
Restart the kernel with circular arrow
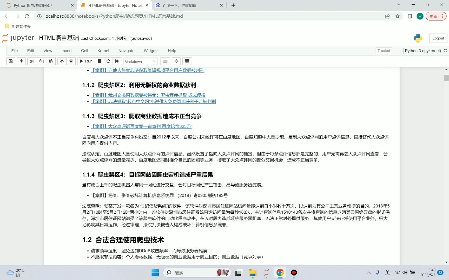108,61
